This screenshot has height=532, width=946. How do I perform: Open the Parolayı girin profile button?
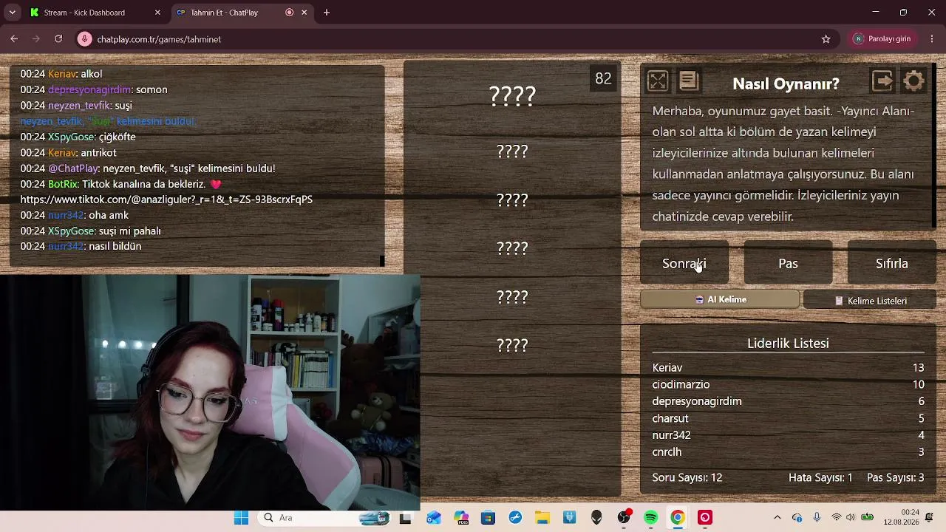[x=882, y=39]
